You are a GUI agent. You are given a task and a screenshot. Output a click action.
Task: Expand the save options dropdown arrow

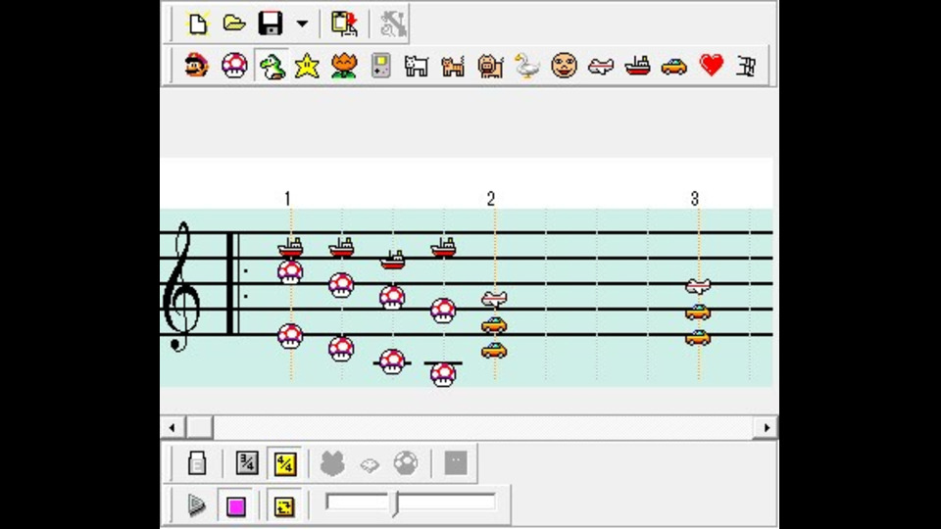(x=302, y=24)
